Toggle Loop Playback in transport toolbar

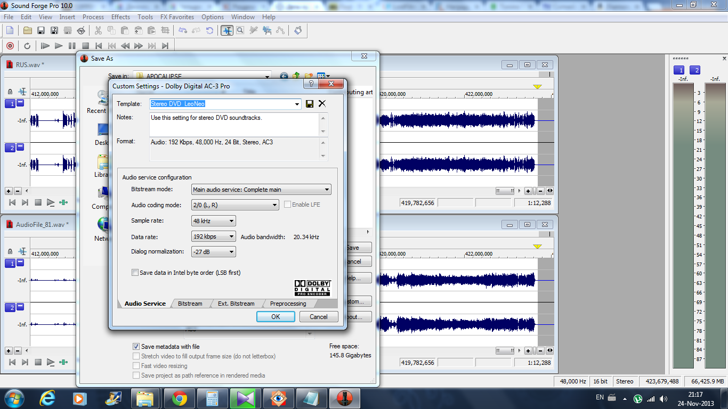click(x=27, y=46)
